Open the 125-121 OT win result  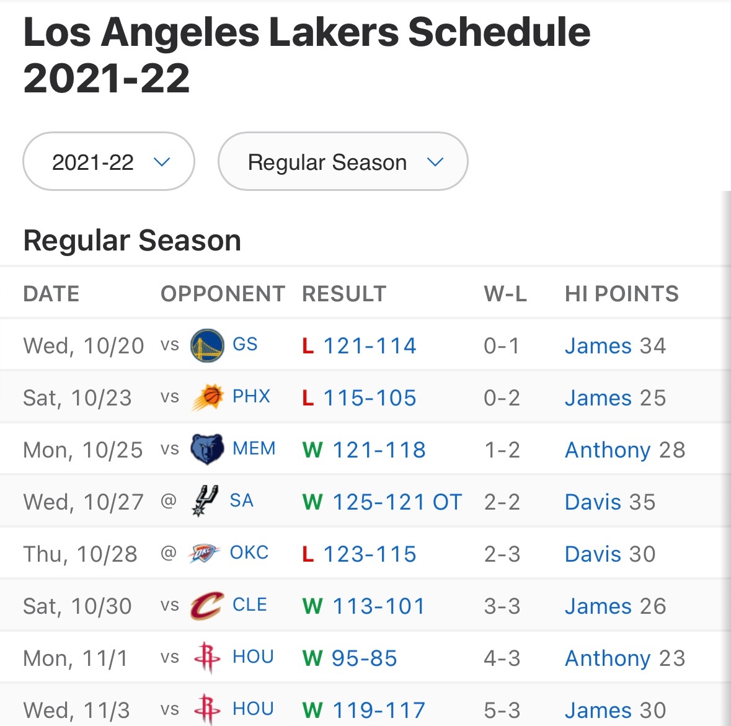[x=397, y=502]
